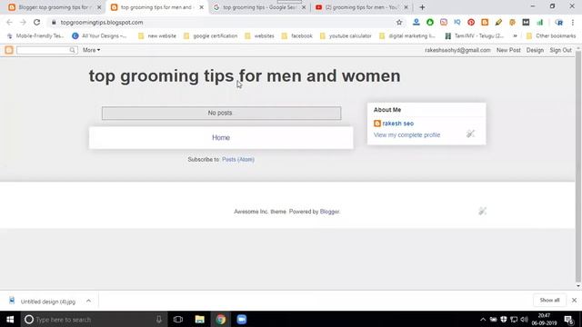Click the Blogger link in the footer
This screenshot has width=582, height=327.
pos(329,212)
